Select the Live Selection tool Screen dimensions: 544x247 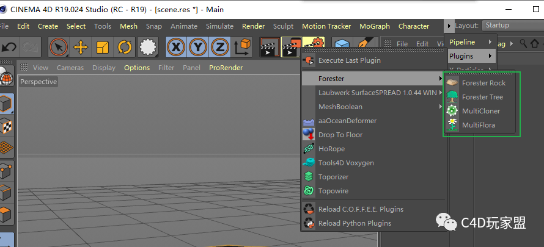point(59,47)
